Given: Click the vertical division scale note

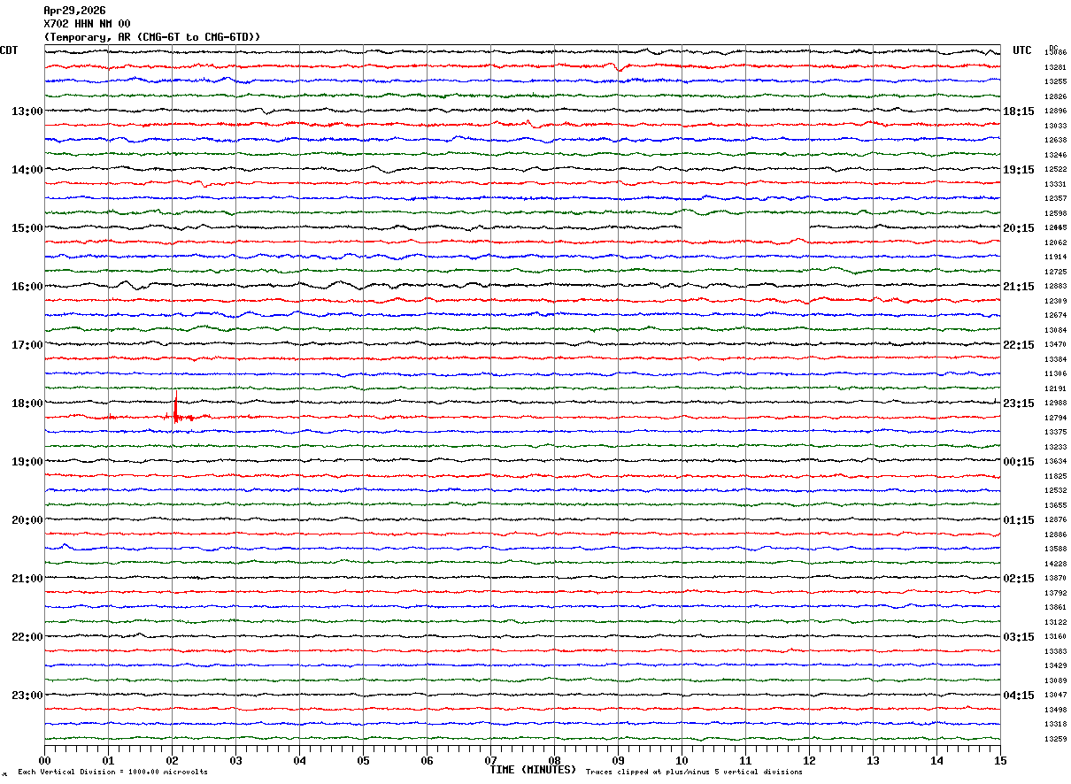Looking at the screenshot, I should coord(113,772).
